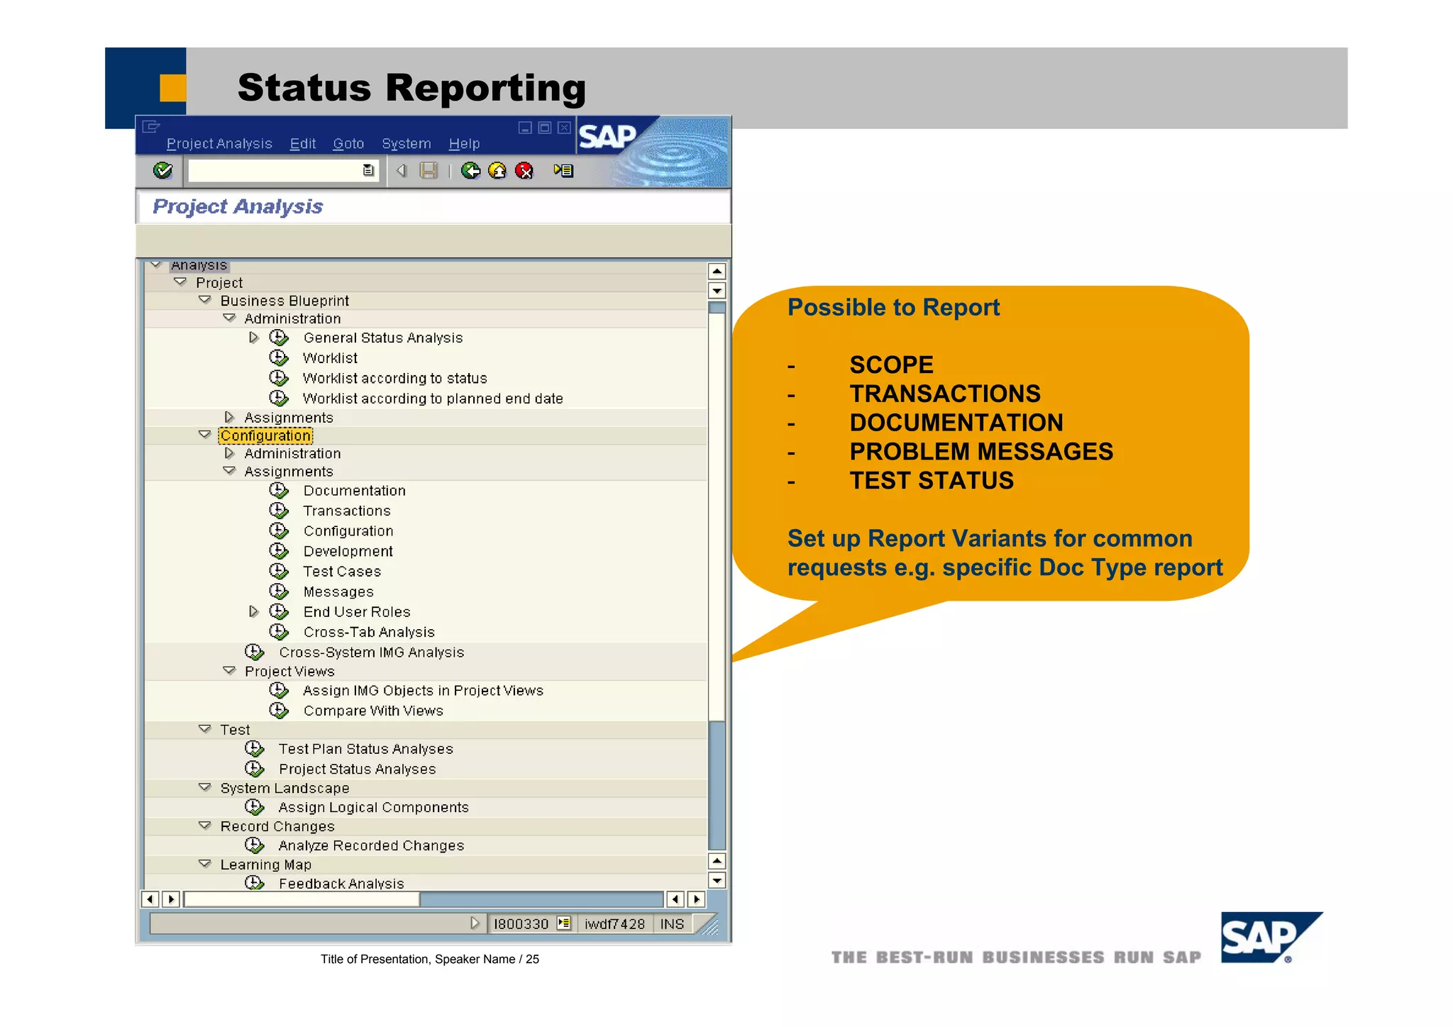This screenshot has height=1027, width=1453.
Task: Click the system info icon beside I800330
Action: click(564, 923)
